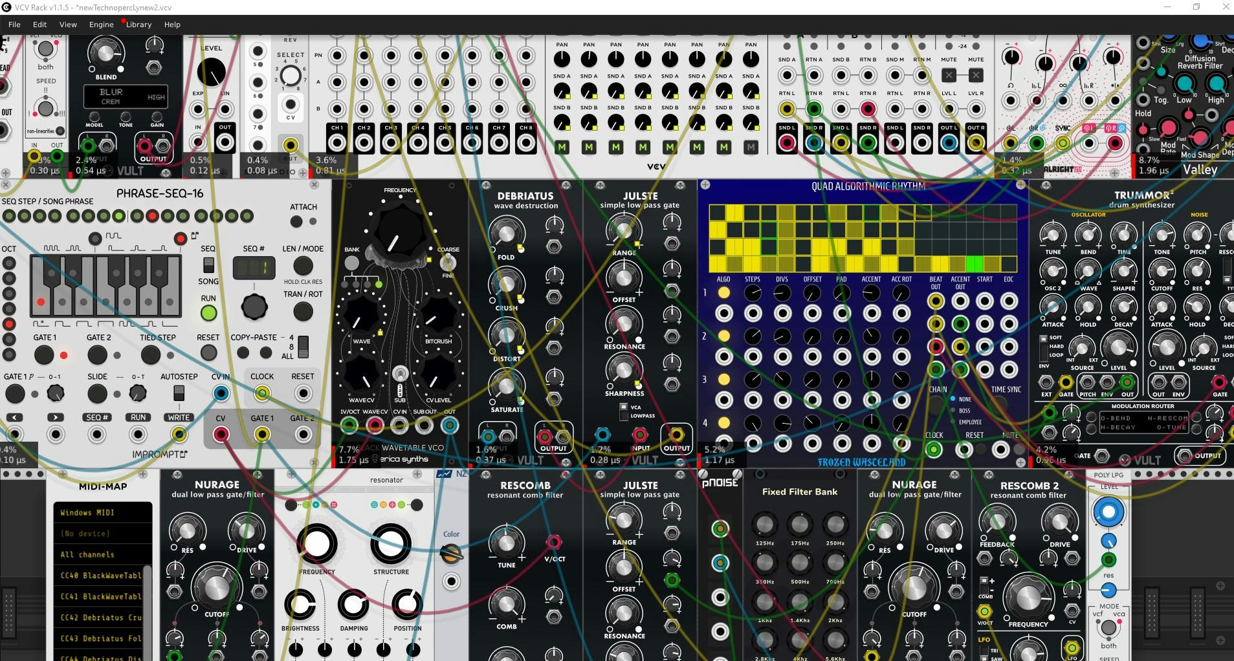Flip the COPY-PASTE 4 / 8 / ALL switch
The height and width of the screenshot is (661, 1234).
[x=303, y=347]
